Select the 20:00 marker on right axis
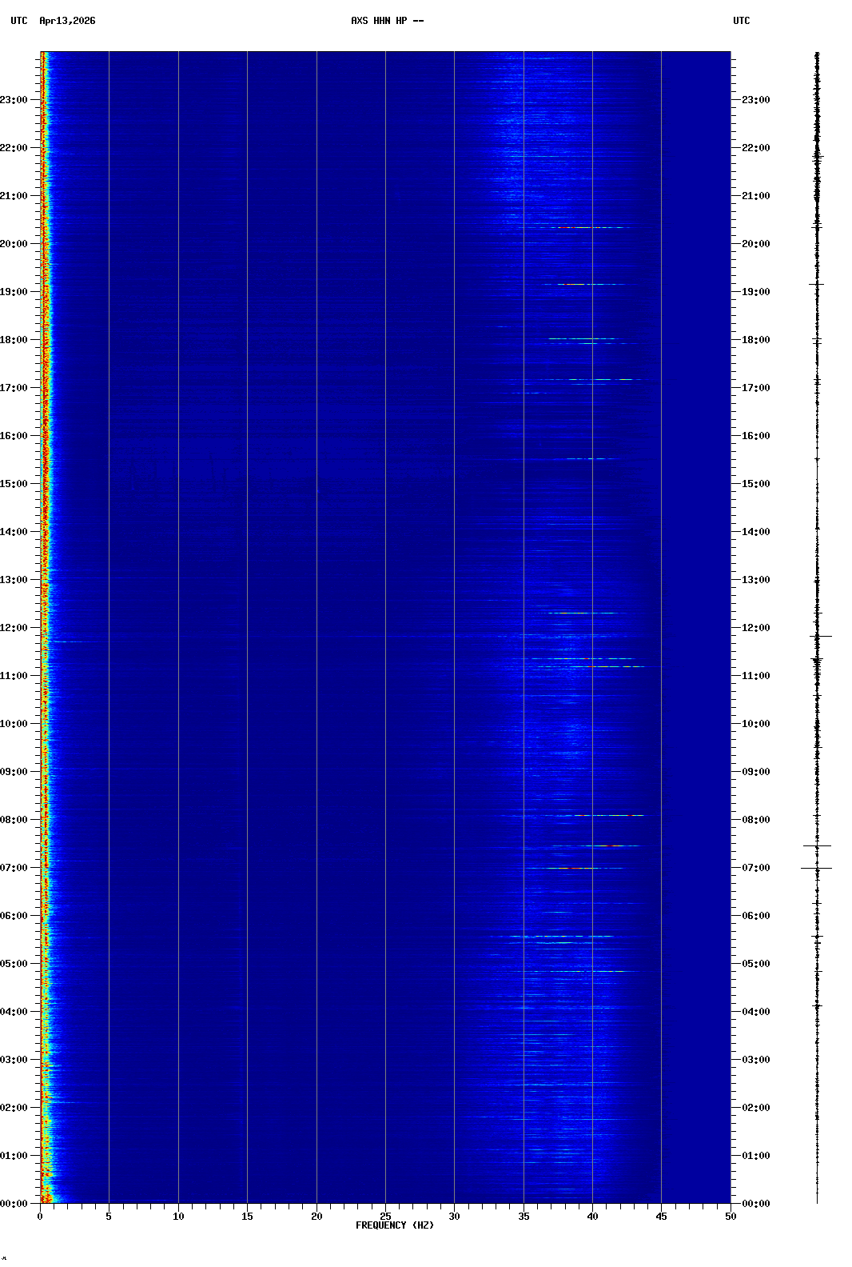 point(755,244)
